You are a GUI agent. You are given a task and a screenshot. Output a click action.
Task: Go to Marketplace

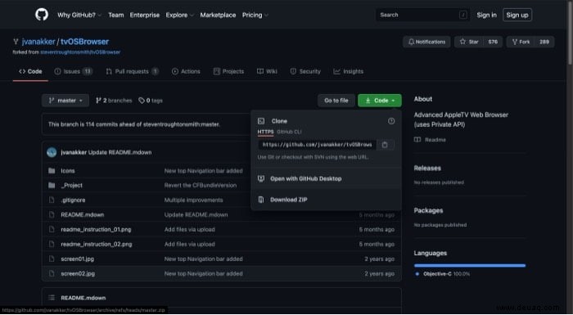(x=218, y=15)
